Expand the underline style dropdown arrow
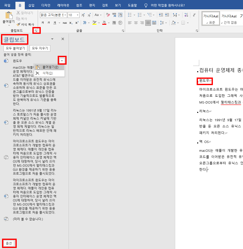The width and height of the screenshot is (243, 249). click(x=59, y=23)
